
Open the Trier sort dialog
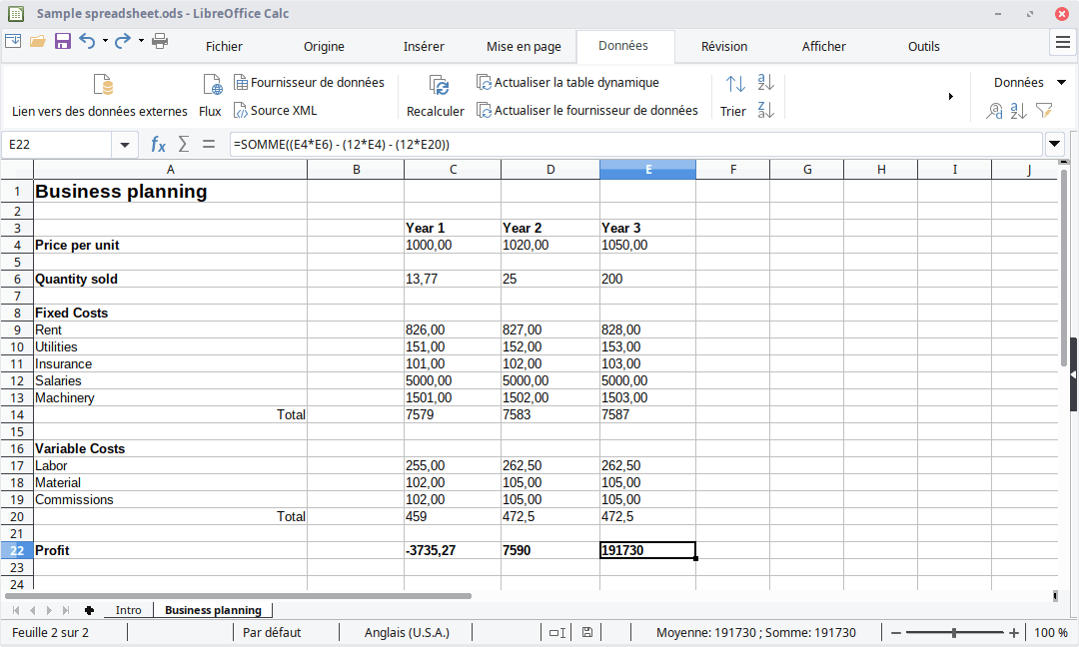tap(733, 96)
